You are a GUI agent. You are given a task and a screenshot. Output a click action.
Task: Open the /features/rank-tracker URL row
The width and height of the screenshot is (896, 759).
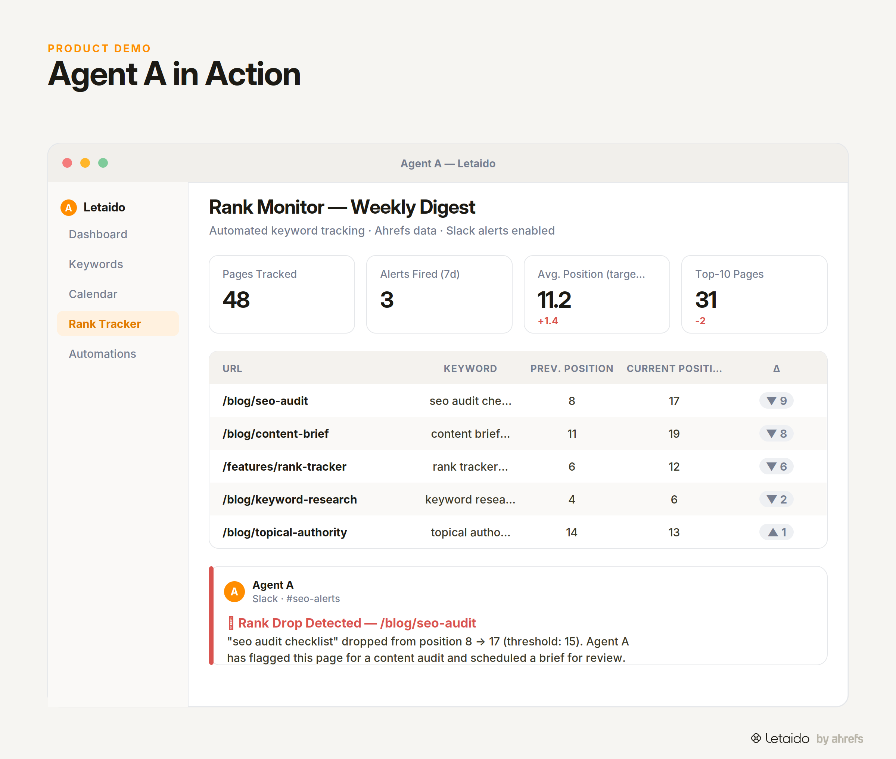pyautogui.click(x=518, y=467)
